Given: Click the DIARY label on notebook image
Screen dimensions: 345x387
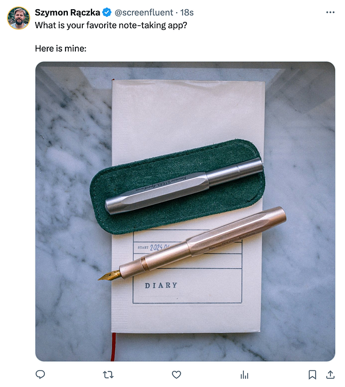Looking at the screenshot, I should tap(161, 286).
